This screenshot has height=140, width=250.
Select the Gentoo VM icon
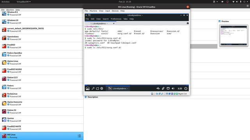point(4,119)
